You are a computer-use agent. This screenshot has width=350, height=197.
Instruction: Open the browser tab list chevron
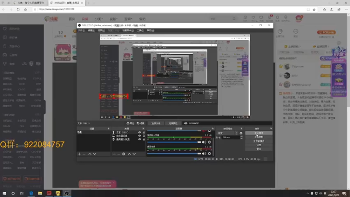point(94,3)
